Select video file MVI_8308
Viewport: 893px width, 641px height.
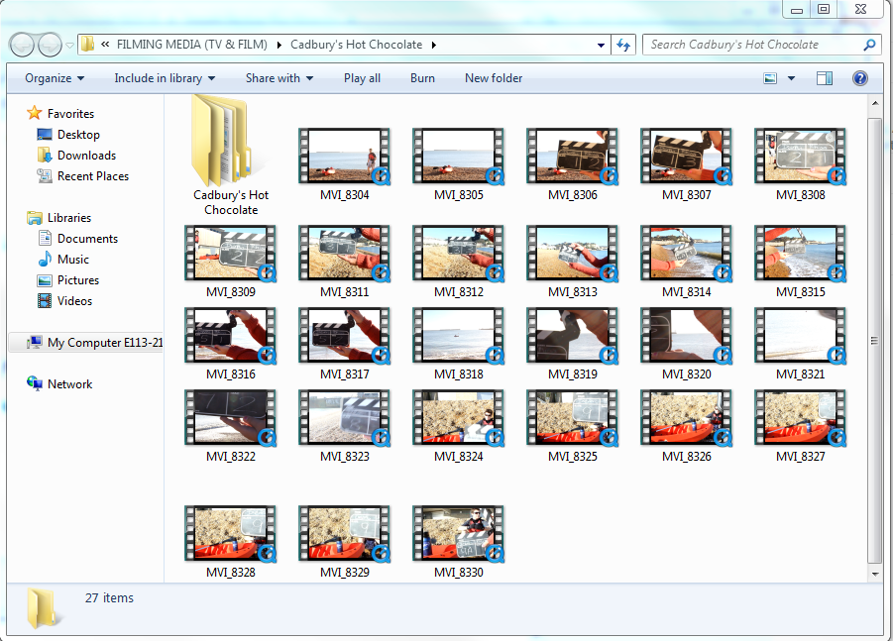(800, 165)
